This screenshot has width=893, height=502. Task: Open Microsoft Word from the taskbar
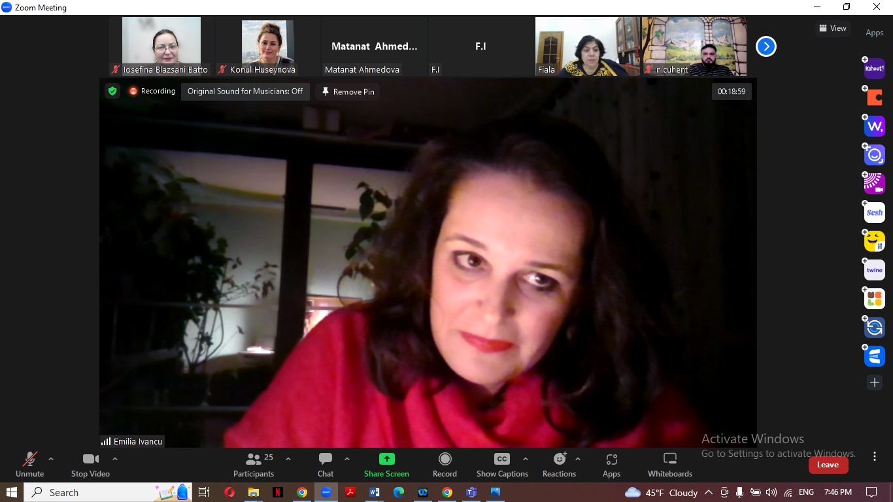pos(375,492)
